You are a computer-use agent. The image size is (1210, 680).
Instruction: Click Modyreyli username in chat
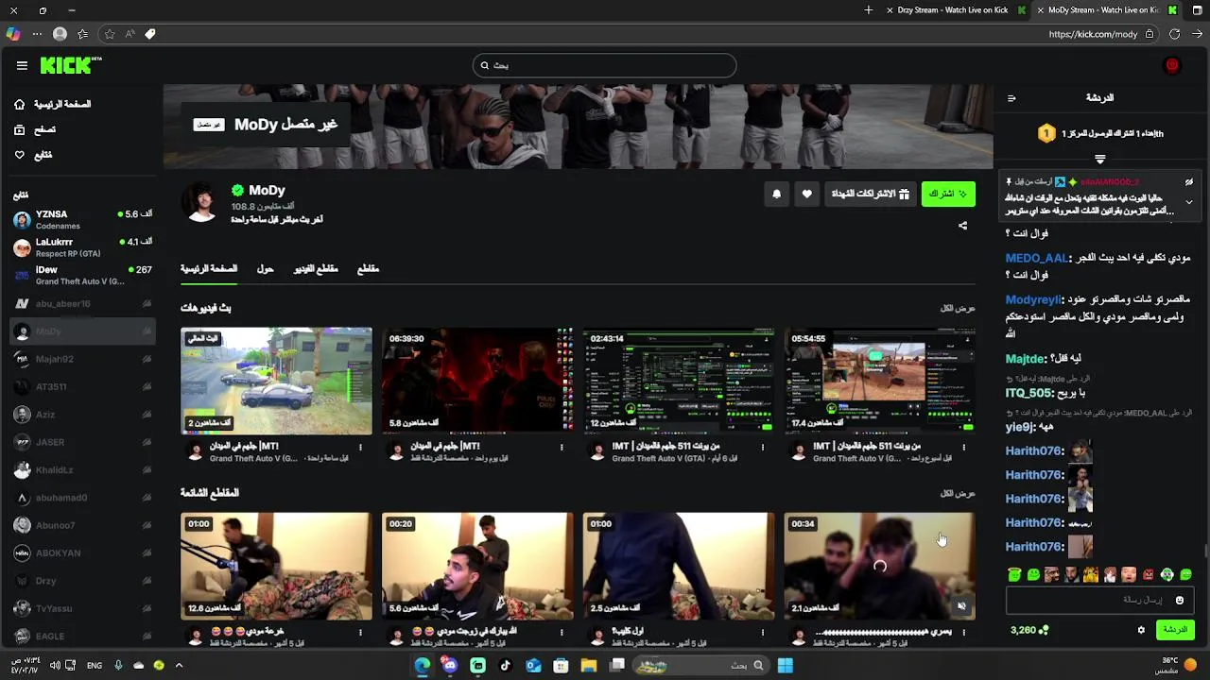(x=1034, y=299)
